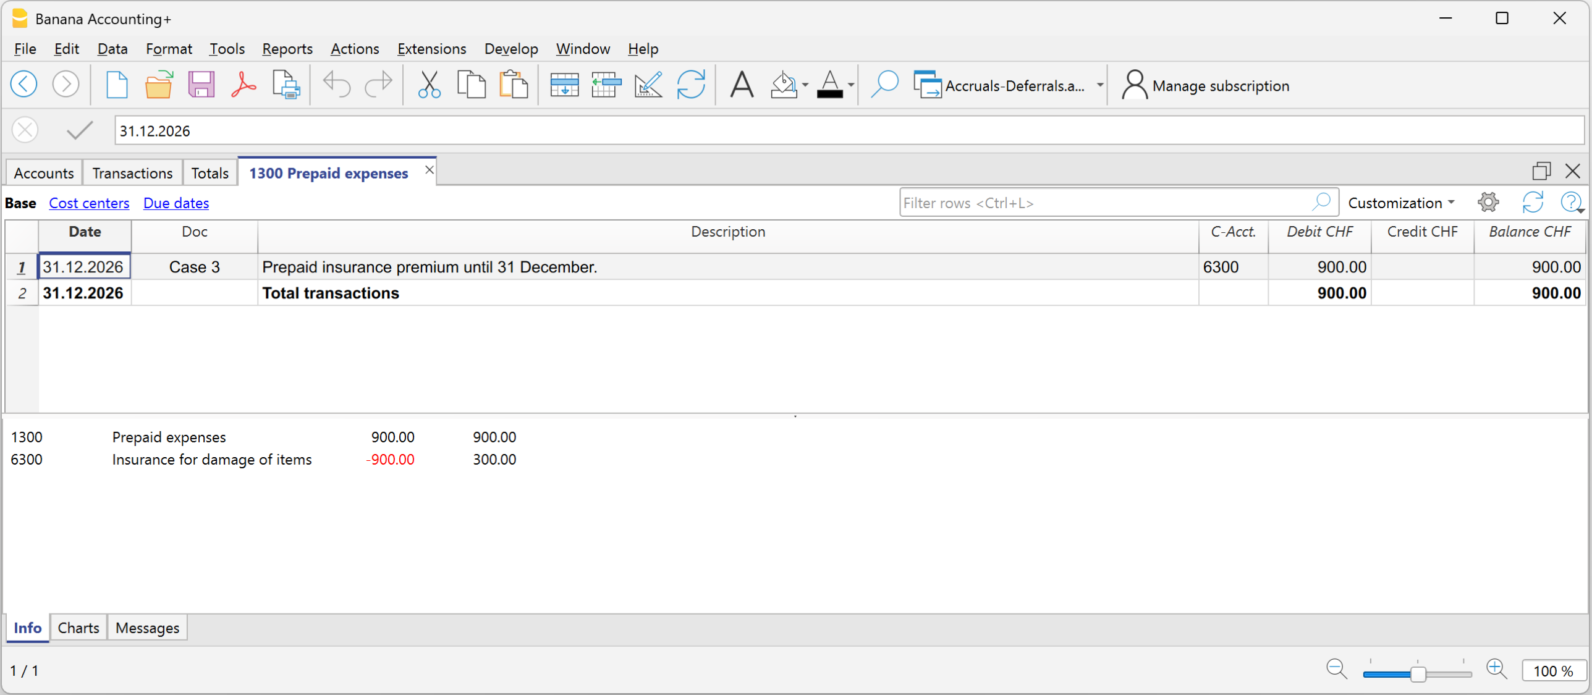Click the Recheck accounting refresh icon

click(x=690, y=85)
